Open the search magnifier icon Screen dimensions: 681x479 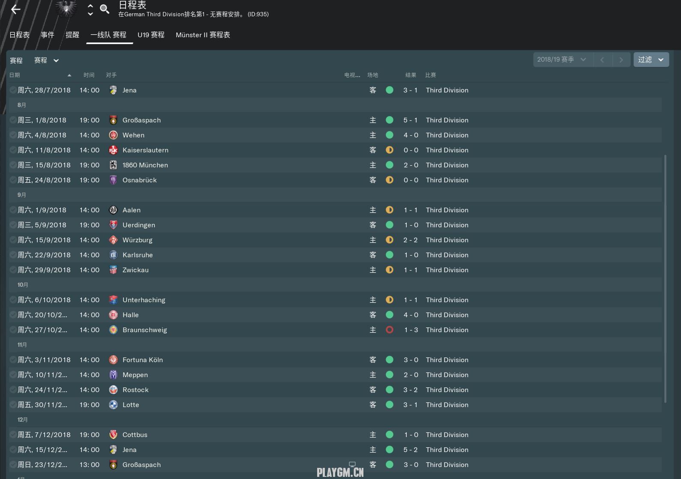[105, 9]
